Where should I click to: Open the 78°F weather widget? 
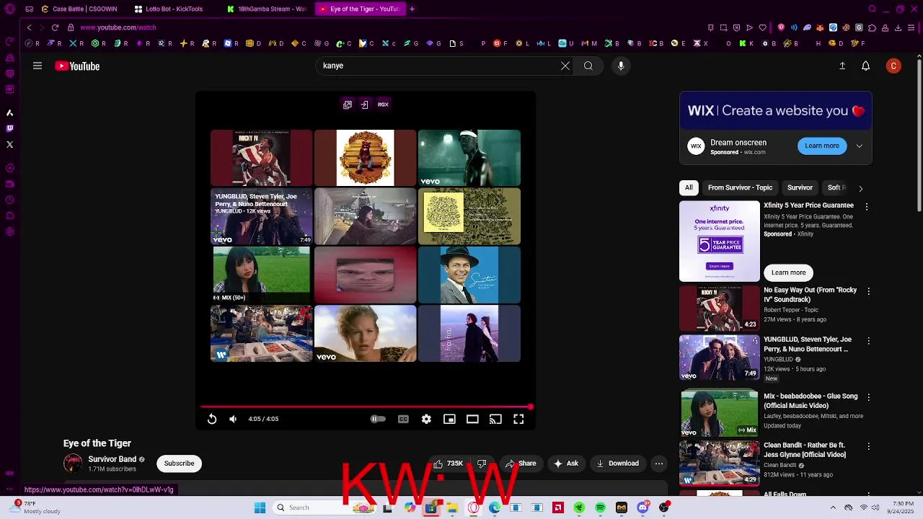click(x=36, y=507)
